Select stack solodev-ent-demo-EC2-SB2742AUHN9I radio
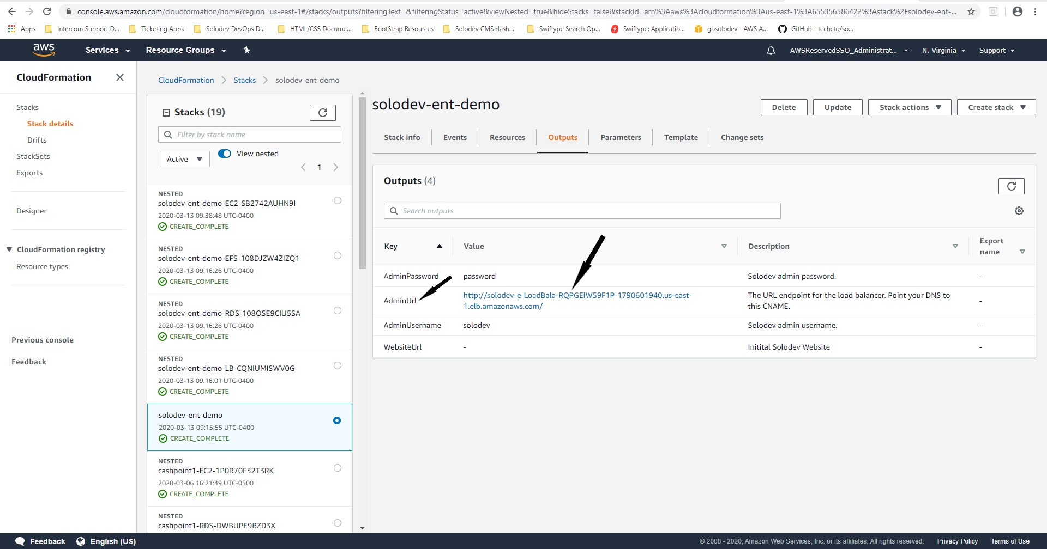 pos(338,200)
